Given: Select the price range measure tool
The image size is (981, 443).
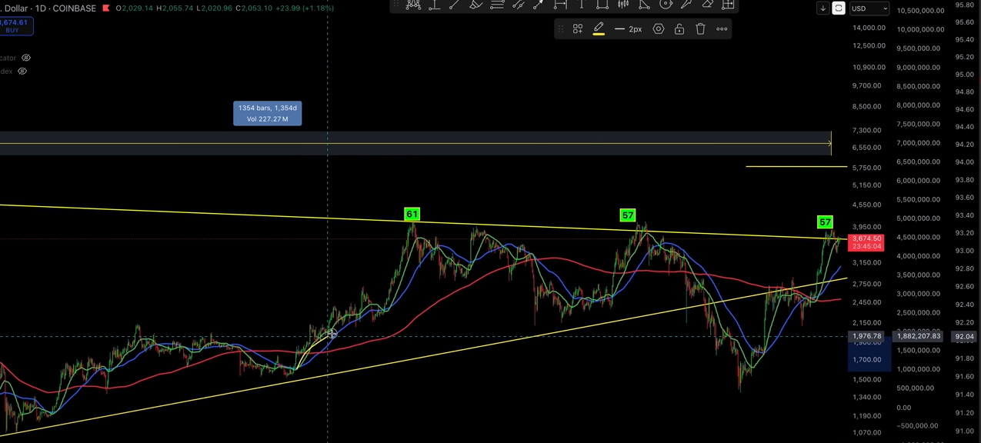Looking at the screenshot, I should coord(560,5).
